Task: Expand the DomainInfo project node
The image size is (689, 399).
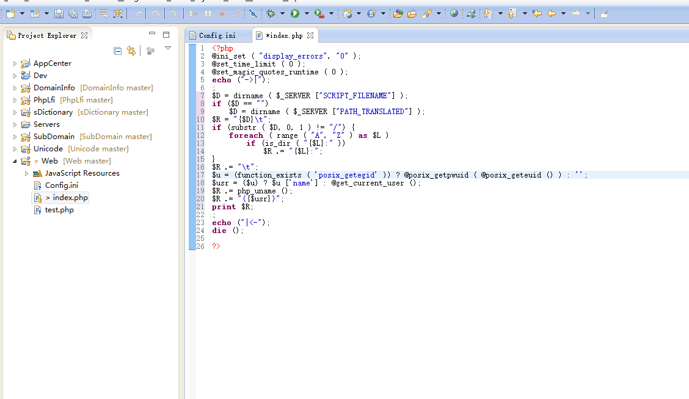Action: [15, 88]
